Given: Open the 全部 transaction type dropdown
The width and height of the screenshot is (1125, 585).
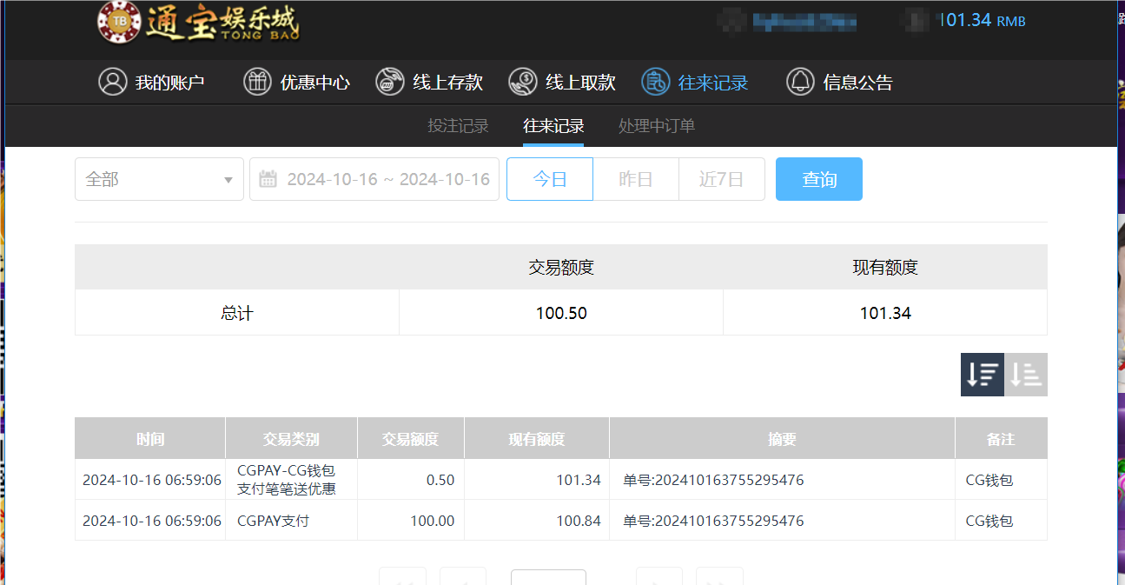Looking at the screenshot, I should point(159,179).
